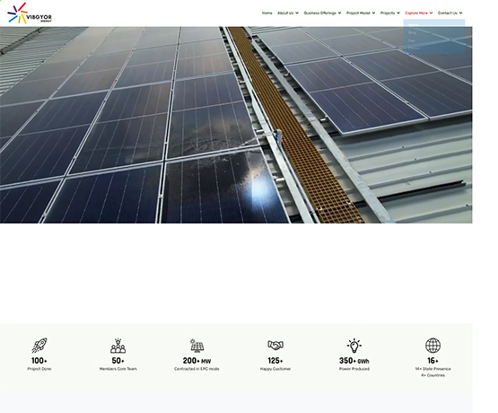Click the "100+" figure
Screen dimensions: 498x413
coord(39,361)
